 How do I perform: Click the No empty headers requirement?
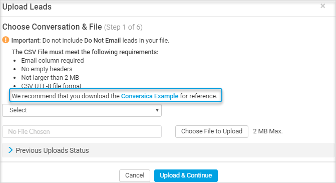tap(47, 69)
